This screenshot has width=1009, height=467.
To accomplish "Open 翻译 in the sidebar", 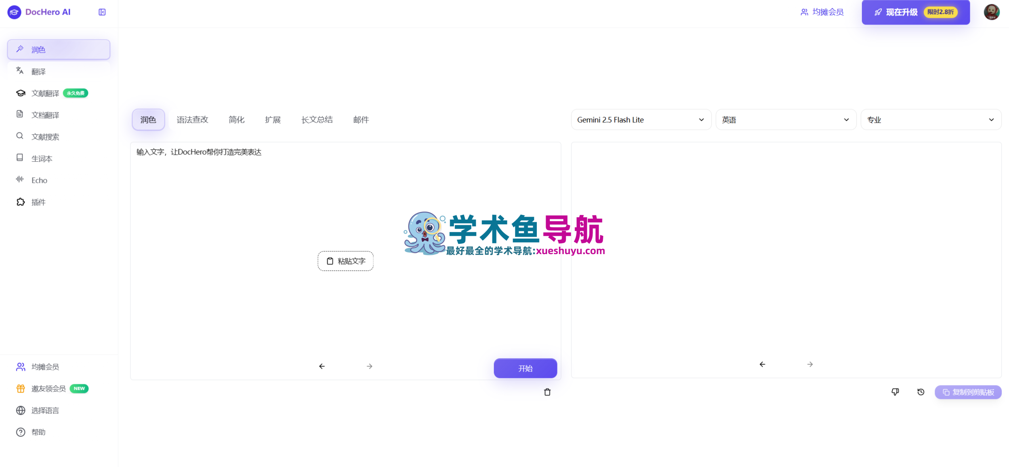I will [59, 71].
